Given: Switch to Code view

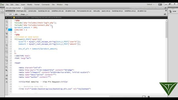Looking at the screenshot, I should (10, 14).
